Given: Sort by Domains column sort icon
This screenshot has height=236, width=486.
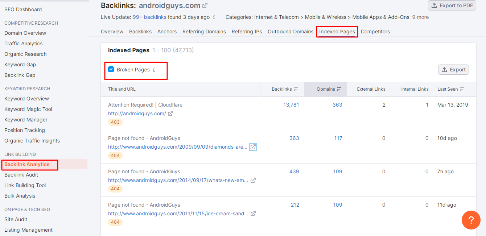Looking at the screenshot, I should point(339,89).
